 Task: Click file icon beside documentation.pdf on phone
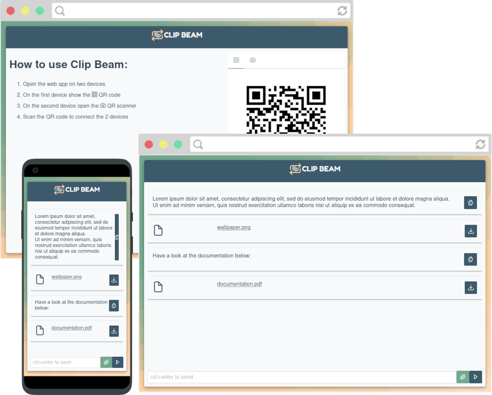coord(40,330)
